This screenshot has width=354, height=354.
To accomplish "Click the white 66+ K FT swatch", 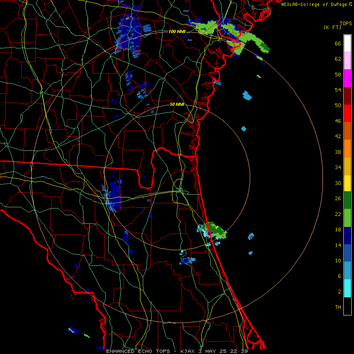I will pyautogui.click(x=347, y=43).
